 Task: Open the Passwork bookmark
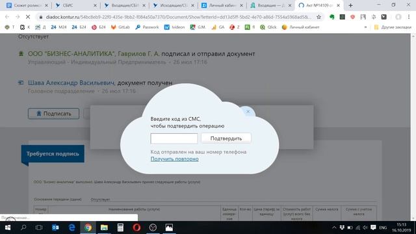[x=147, y=27]
